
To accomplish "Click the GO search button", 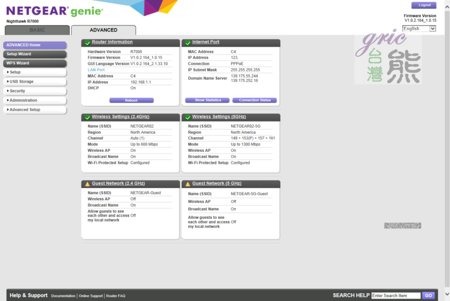I will point(428,295).
